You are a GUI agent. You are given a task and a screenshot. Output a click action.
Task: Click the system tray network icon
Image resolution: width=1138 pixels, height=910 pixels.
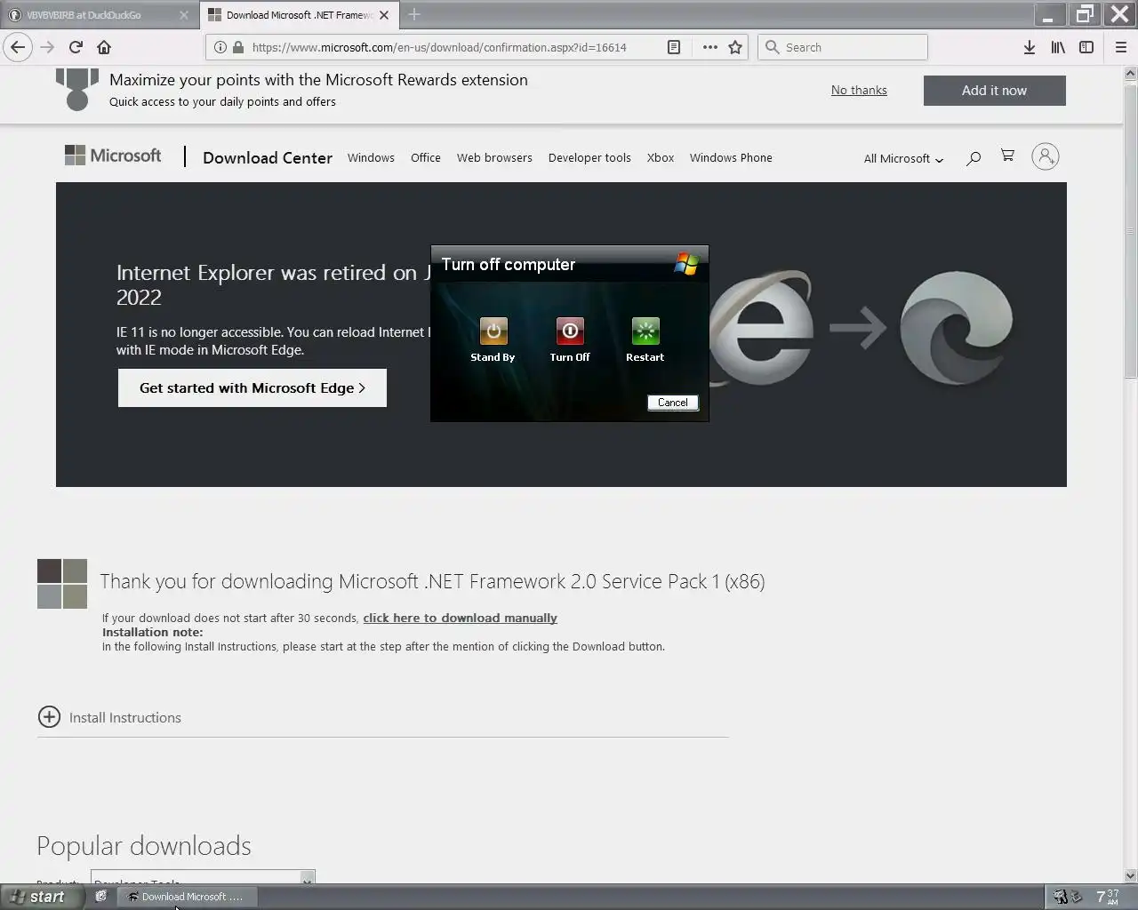pos(1061,897)
